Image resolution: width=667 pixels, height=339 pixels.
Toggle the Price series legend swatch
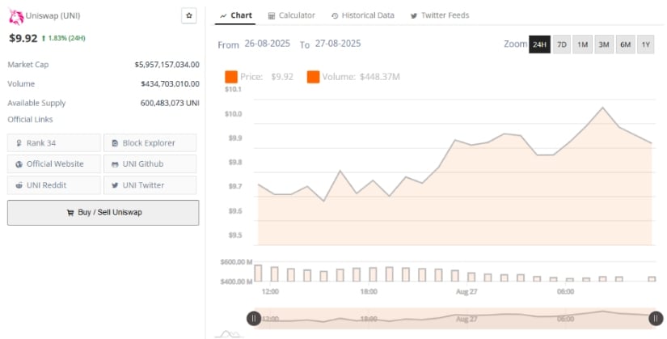click(231, 77)
